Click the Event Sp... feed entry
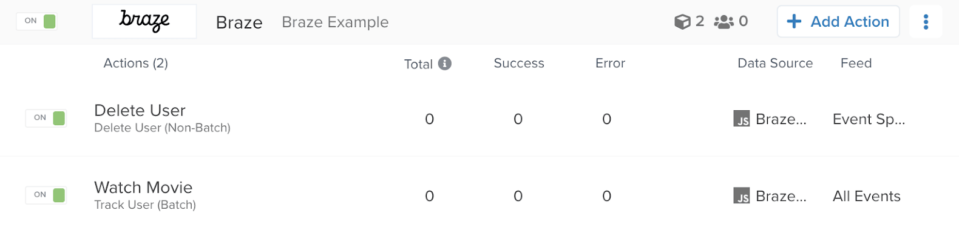The width and height of the screenshot is (959, 230). [869, 120]
